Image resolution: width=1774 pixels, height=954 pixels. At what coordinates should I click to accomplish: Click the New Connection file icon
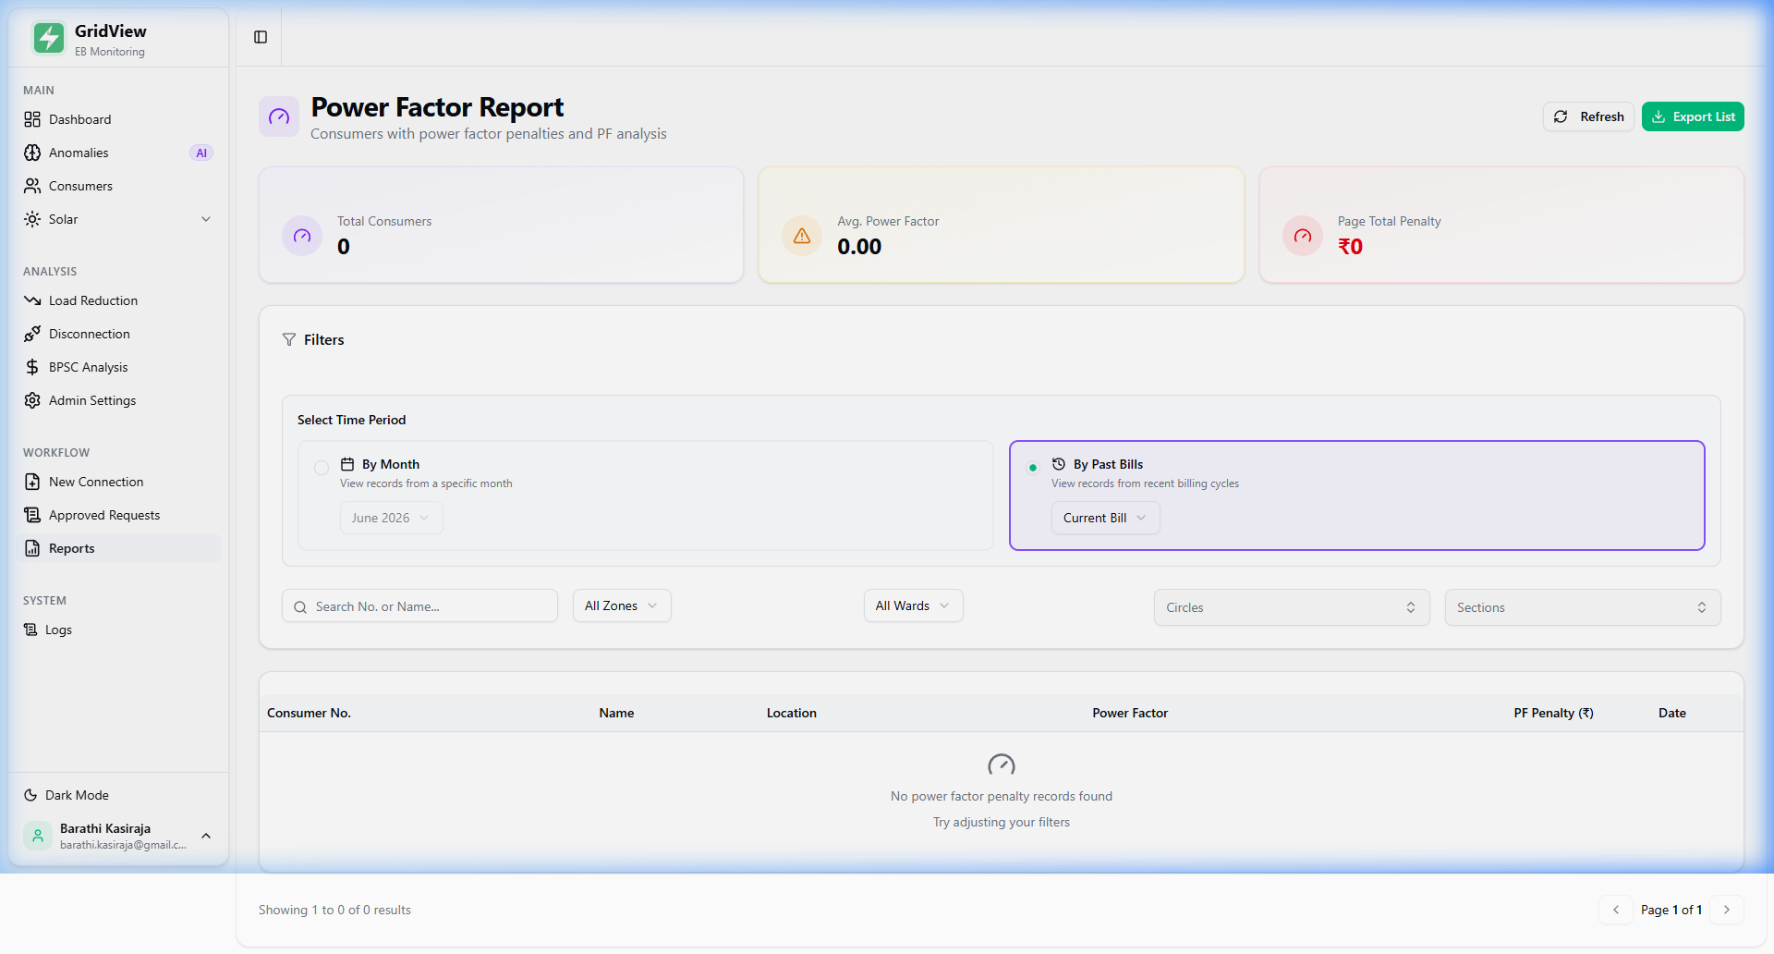pos(32,482)
